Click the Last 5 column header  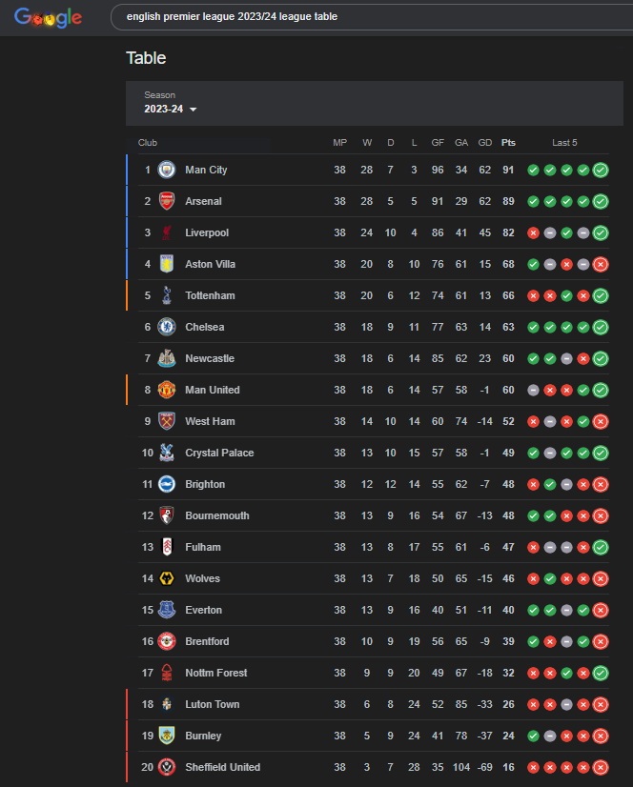564,143
